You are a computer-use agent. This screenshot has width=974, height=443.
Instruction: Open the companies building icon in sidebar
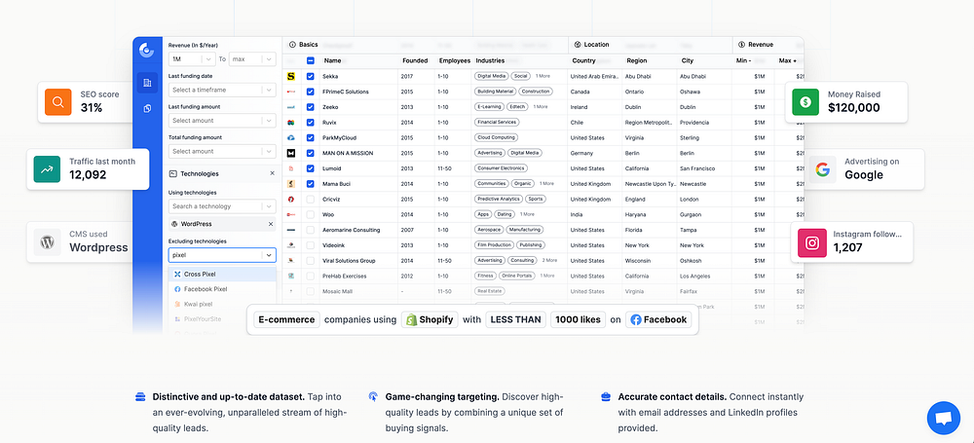tap(147, 83)
